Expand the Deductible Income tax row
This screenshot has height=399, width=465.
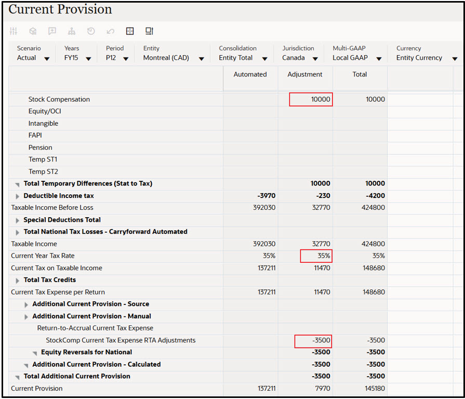(18, 196)
